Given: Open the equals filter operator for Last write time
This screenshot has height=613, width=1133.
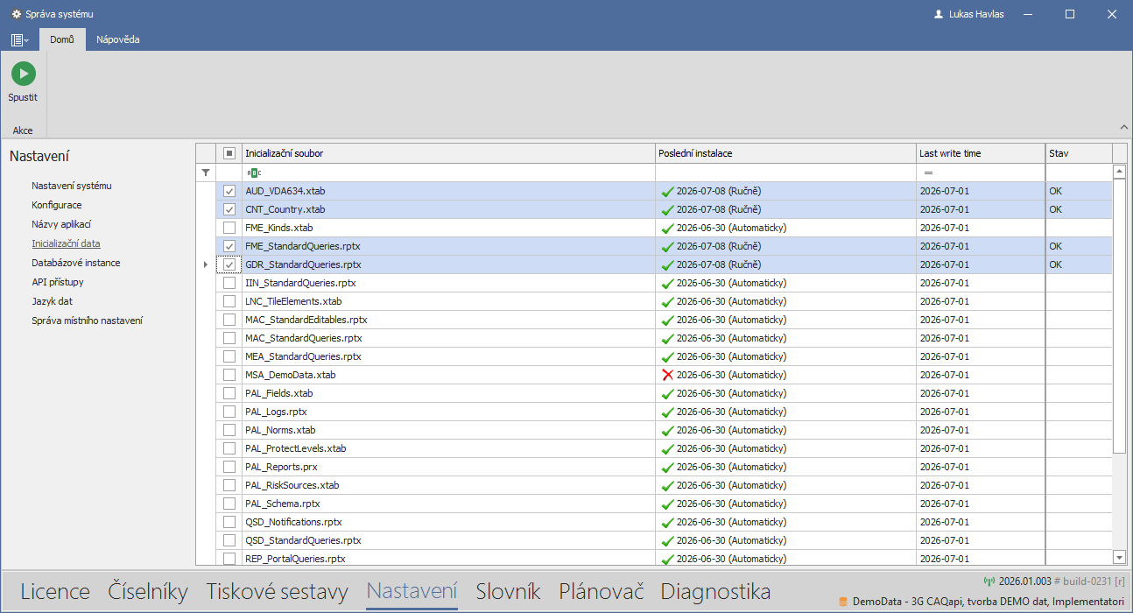Looking at the screenshot, I should 928,173.
